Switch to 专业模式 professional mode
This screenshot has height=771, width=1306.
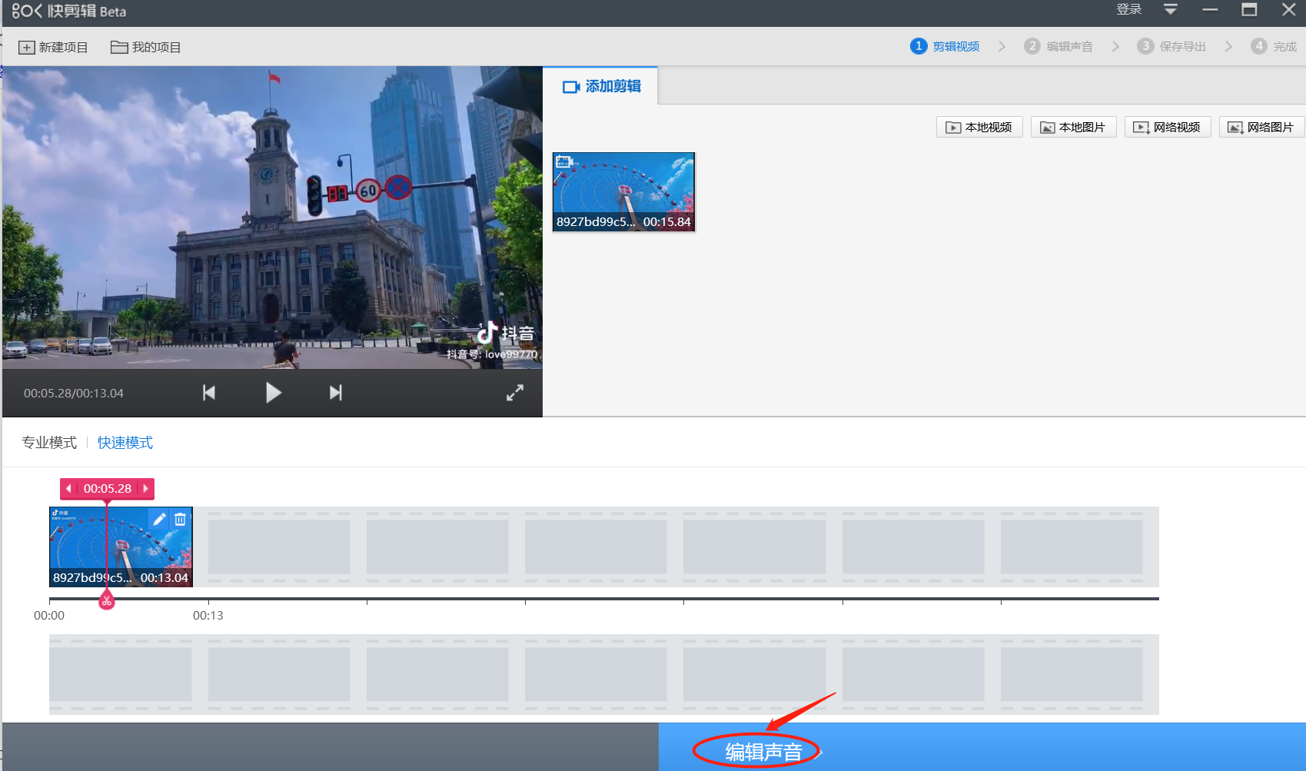(49, 443)
